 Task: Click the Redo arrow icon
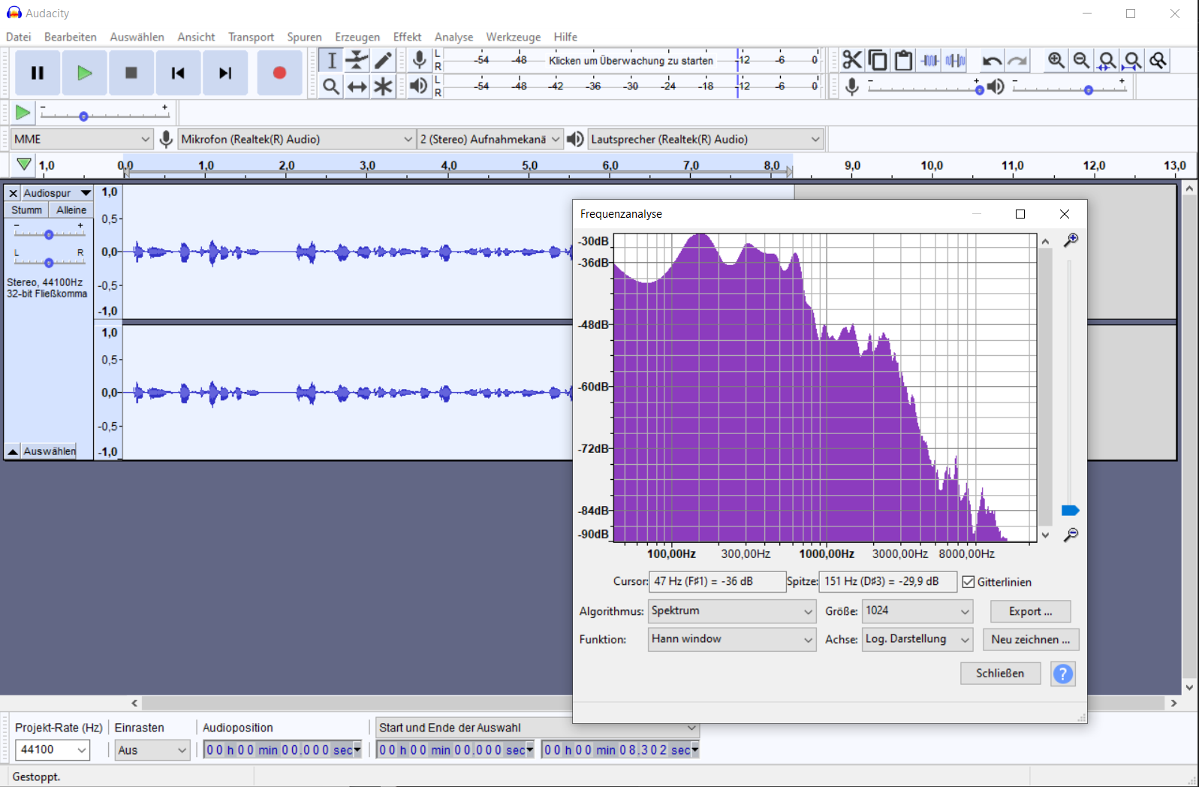(1017, 60)
